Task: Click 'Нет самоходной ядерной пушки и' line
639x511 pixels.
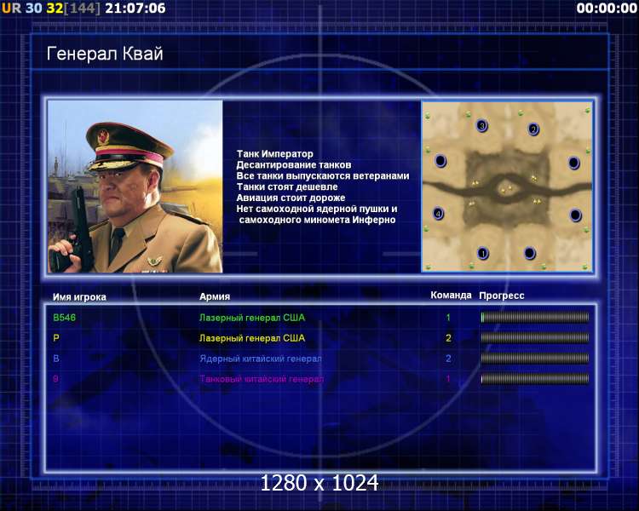Action: coord(317,209)
